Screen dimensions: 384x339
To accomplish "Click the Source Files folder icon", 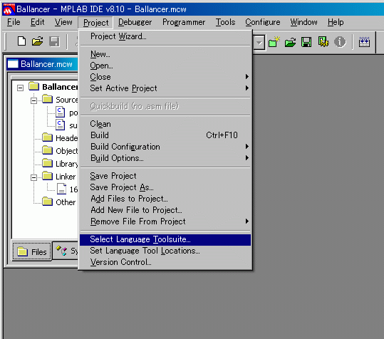I will click(47, 99).
